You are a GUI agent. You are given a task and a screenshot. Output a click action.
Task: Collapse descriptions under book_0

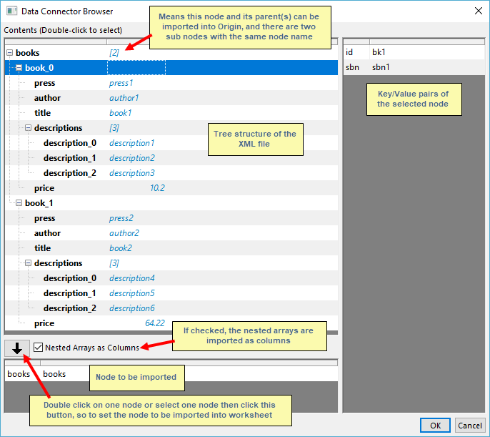click(x=28, y=127)
